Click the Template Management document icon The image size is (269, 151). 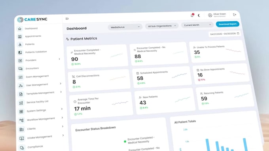21,94
